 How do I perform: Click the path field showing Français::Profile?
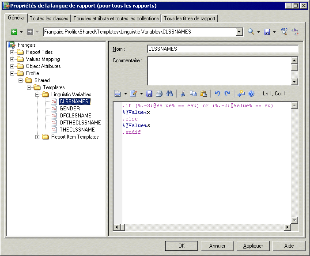point(140,32)
